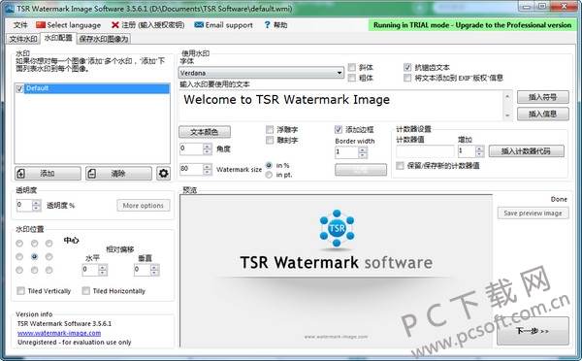Click the TSR app icon in title bar
The height and width of the screenshot is (361, 582).
[10, 8]
